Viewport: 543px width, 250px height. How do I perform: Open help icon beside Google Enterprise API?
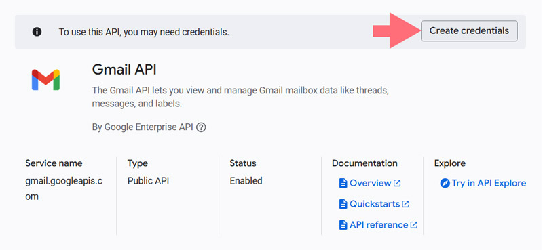(201, 127)
